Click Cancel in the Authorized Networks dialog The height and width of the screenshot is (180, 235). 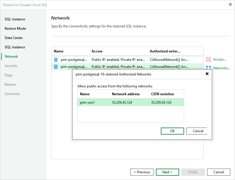point(197,131)
